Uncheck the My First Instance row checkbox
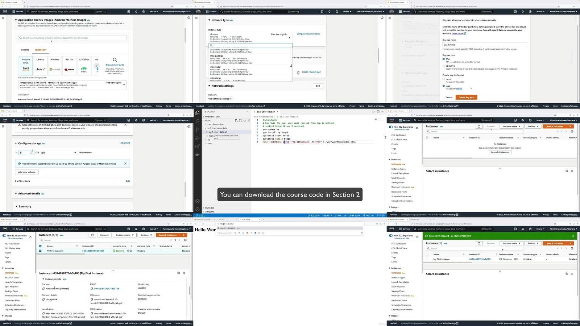 point(40,251)
